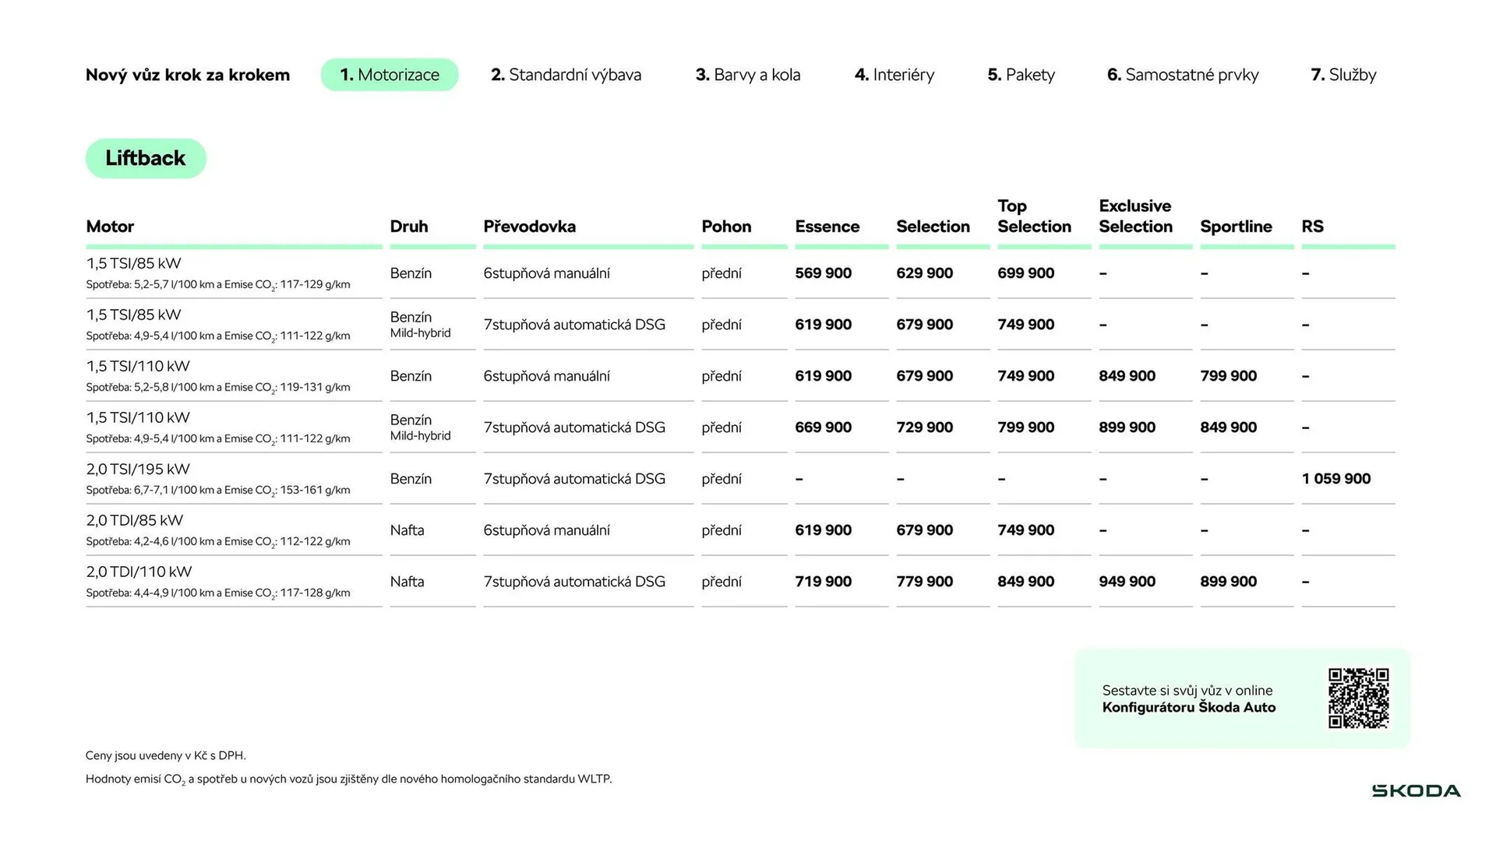Click the Druh column header
This screenshot has height=841, width=1496.
point(409,227)
